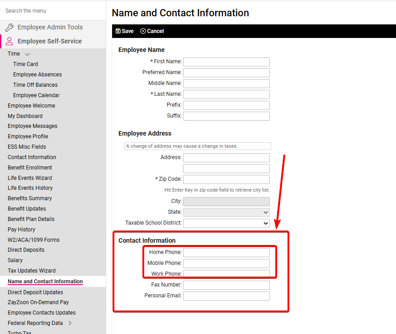Open Benefit Updates
396x334 pixels.
[x=27, y=208]
